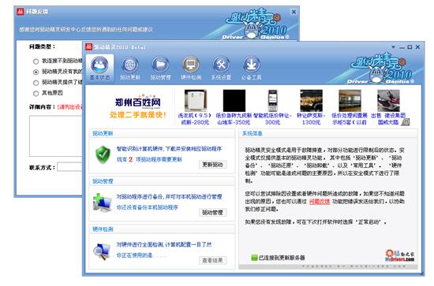Open the red 问题反馈 link
This screenshot has height=286, width=434.
click(320, 202)
